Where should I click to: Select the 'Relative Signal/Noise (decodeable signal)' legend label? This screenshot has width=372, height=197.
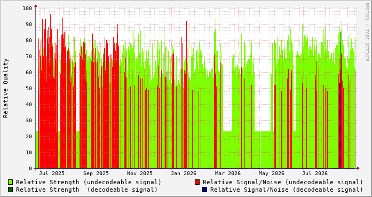[287, 190]
